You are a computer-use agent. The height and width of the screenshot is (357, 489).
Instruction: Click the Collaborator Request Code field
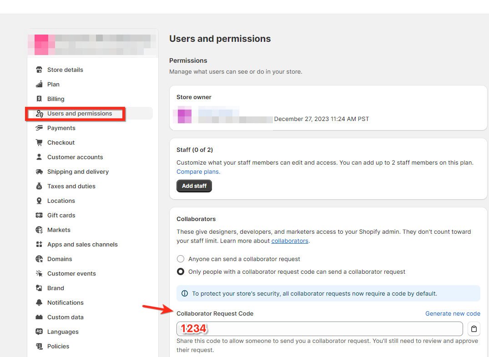[319, 329]
